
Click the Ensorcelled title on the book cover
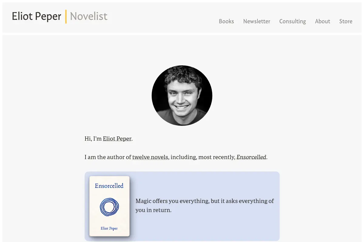[x=109, y=186]
